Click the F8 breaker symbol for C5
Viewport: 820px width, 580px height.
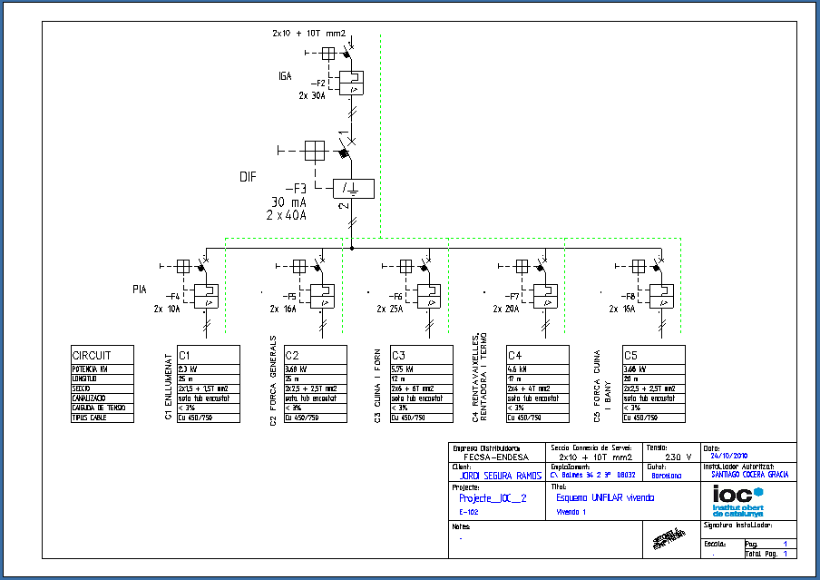tap(662, 296)
